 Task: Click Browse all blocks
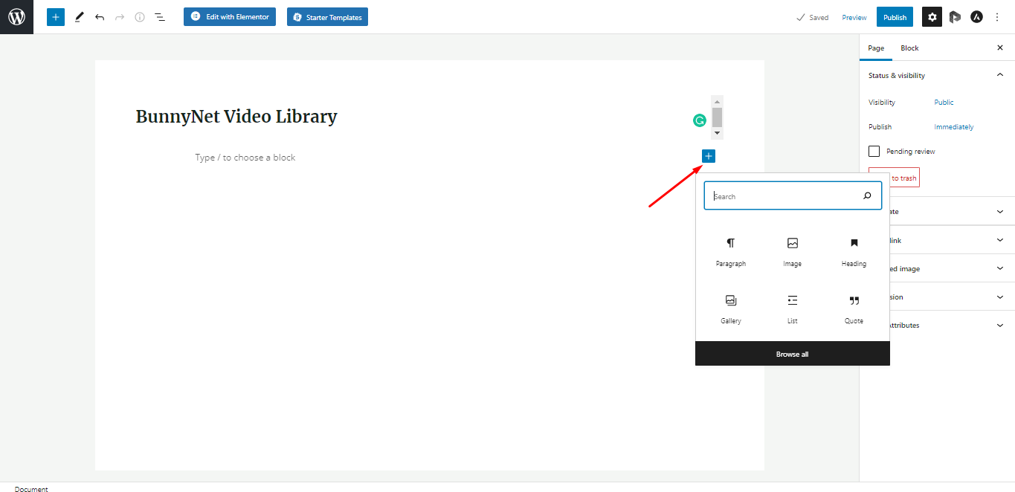pos(792,354)
